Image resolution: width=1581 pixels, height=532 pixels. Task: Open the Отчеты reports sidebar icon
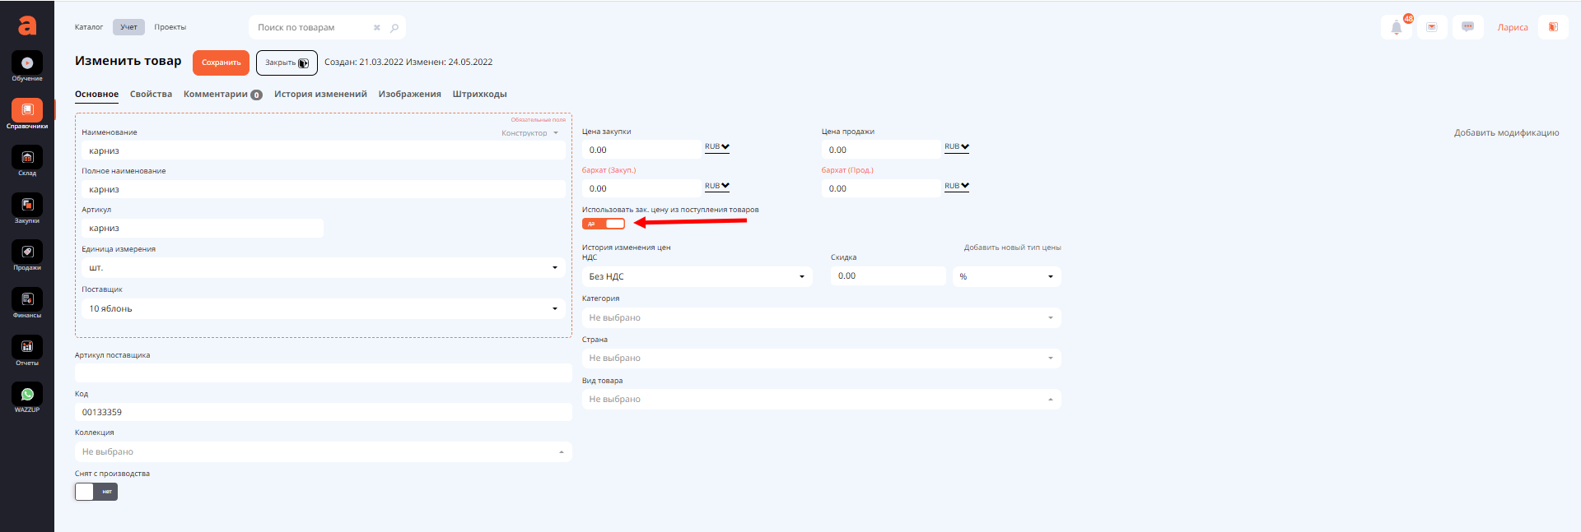[x=27, y=347]
